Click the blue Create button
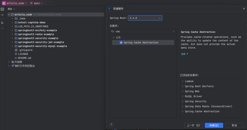This screenshot has height=130, width=247. (x=214, y=125)
